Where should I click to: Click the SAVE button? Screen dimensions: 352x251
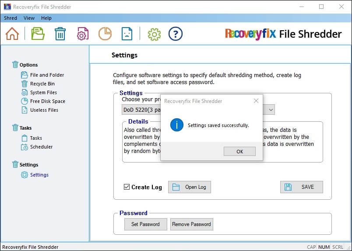pos(302,187)
